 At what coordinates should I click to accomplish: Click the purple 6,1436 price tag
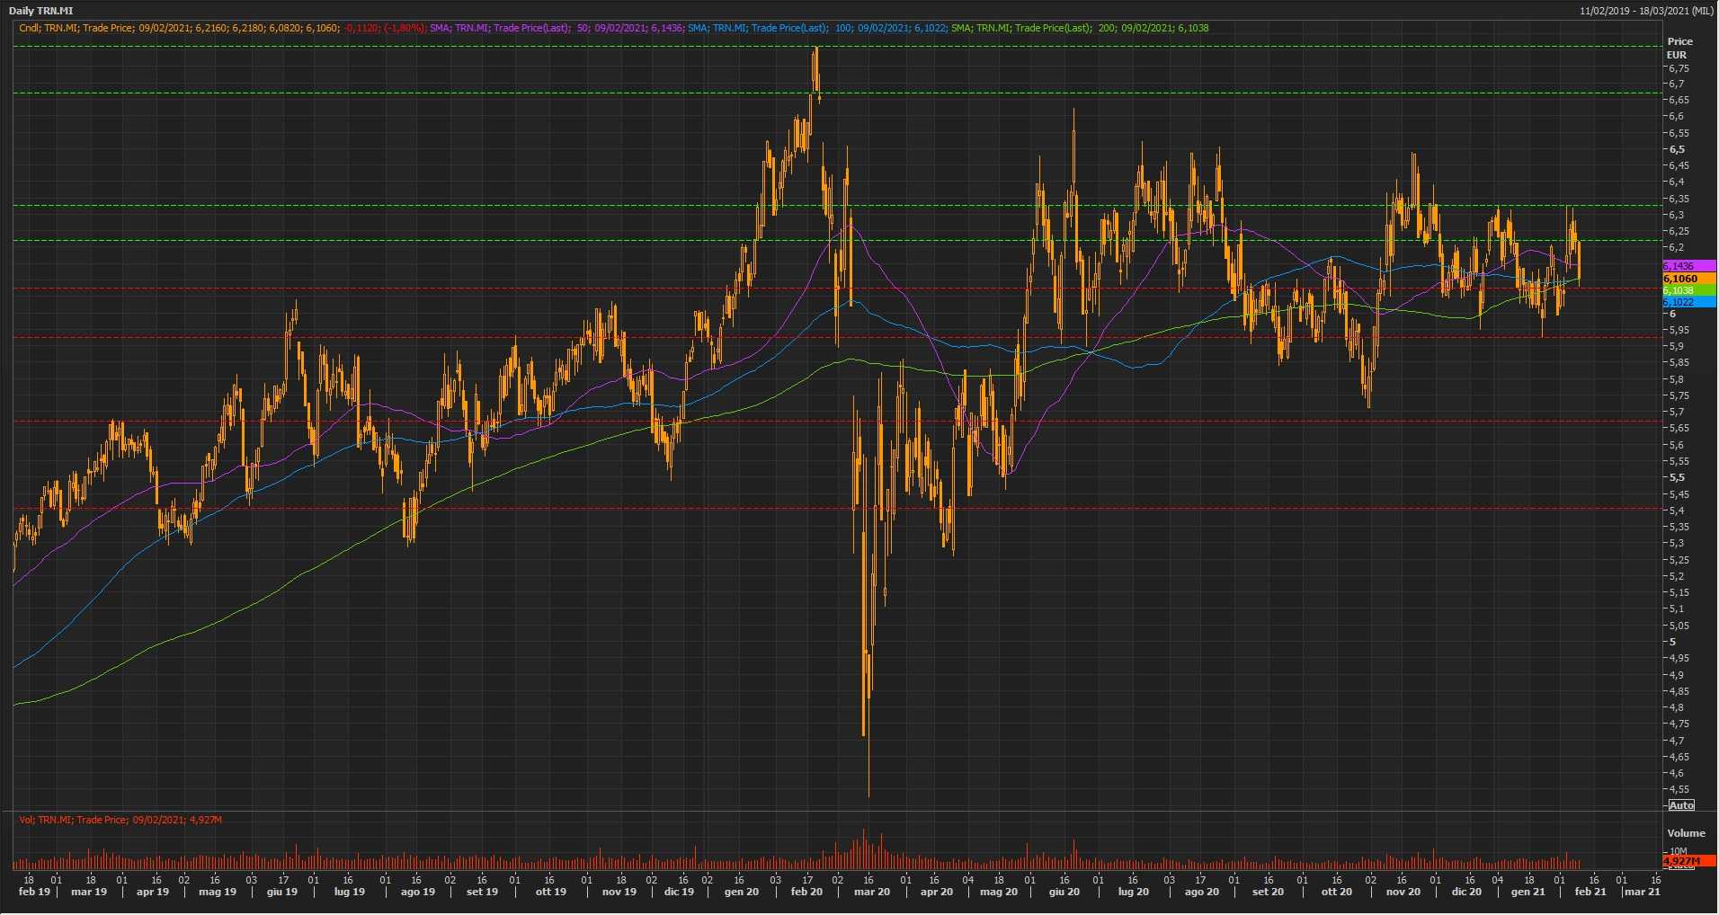coord(1688,266)
